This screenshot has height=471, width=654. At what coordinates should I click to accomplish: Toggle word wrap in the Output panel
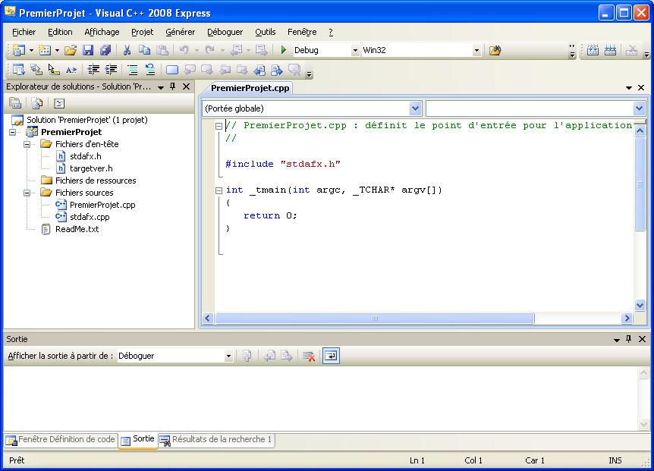click(x=331, y=356)
